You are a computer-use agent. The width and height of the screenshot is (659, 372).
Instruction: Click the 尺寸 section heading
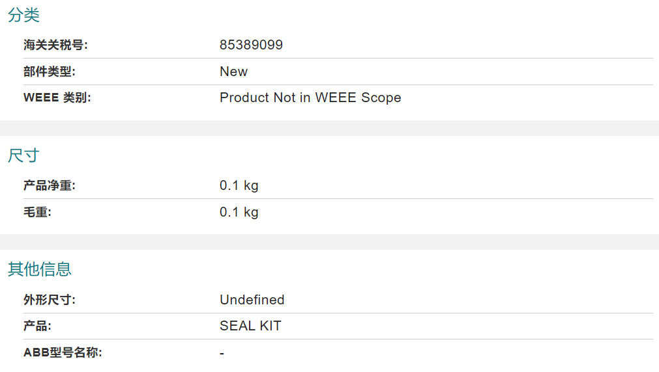tap(23, 155)
